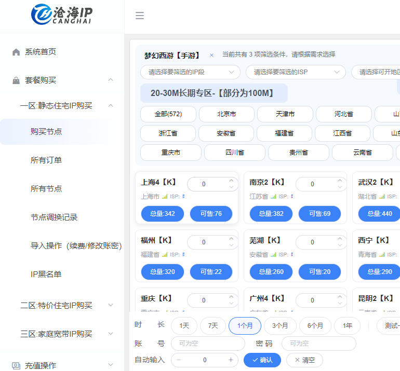Click the home icon beside 系统首页
The height and width of the screenshot is (371, 400).
pyautogui.click(x=16, y=52)
